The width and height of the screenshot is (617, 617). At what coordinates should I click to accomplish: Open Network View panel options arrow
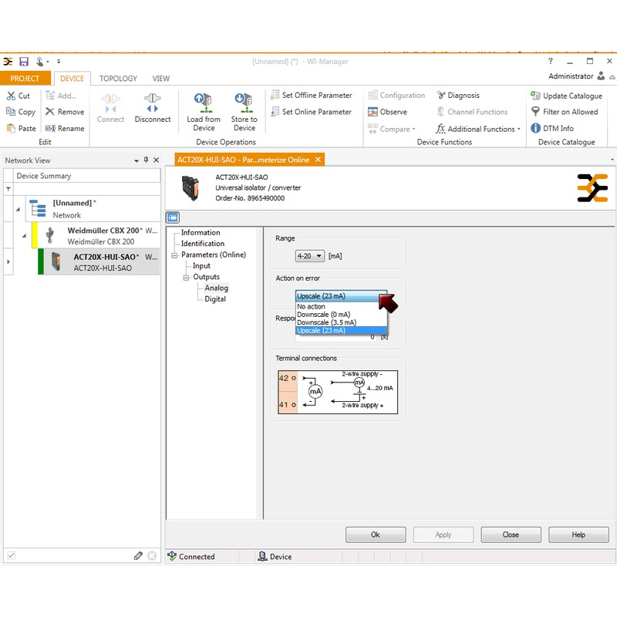[137, 160]
